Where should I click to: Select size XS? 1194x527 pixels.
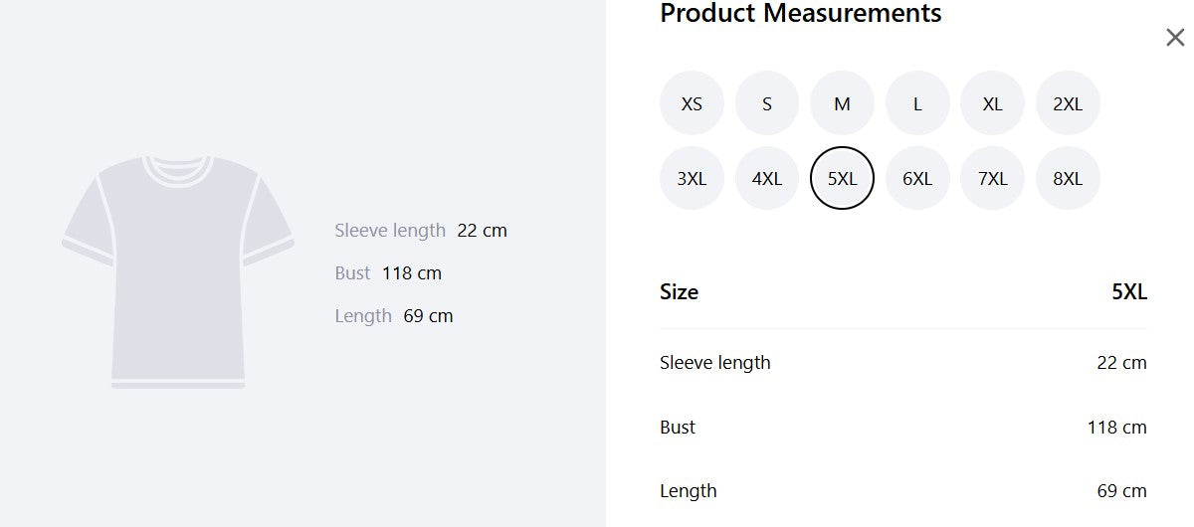tap(692, 103)
